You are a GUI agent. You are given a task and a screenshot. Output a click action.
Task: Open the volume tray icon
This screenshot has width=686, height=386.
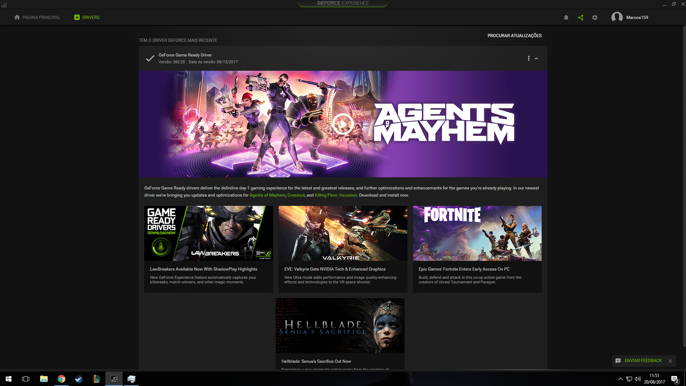tap(638, 379)
